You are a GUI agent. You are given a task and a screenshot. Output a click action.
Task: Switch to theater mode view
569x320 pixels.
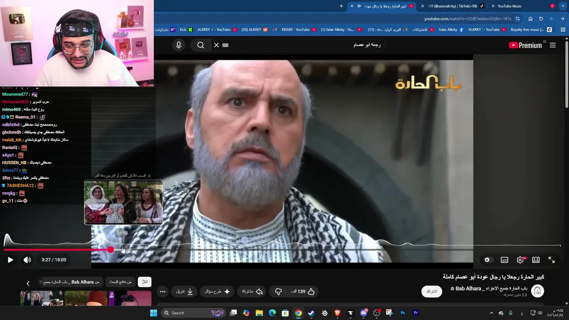(x=536, y=260)
